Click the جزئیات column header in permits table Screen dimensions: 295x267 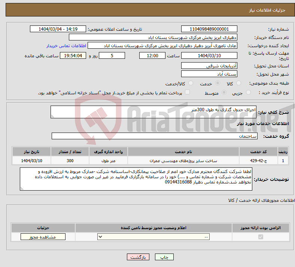coord(43,228)
